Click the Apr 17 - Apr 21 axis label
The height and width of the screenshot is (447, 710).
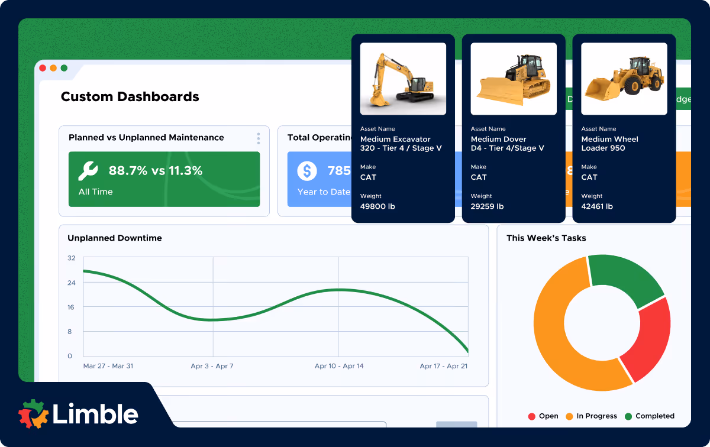[443, 366]
